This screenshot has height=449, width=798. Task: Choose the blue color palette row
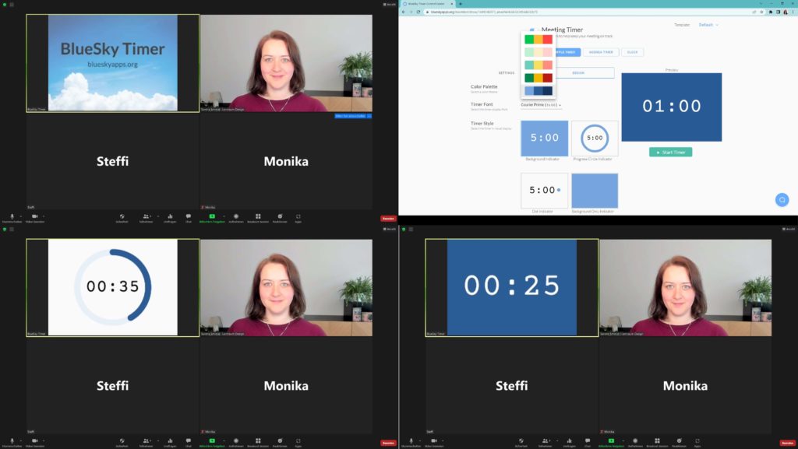click(x=538, y=91)
